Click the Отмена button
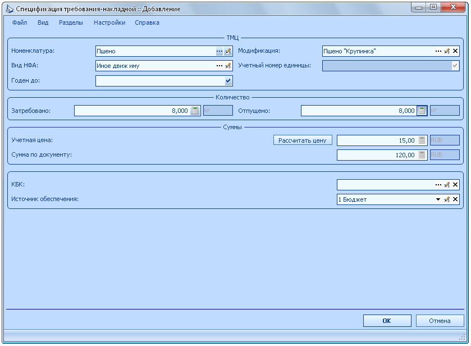The height and width of the screenshot is (346, 471). coord(440,321)
